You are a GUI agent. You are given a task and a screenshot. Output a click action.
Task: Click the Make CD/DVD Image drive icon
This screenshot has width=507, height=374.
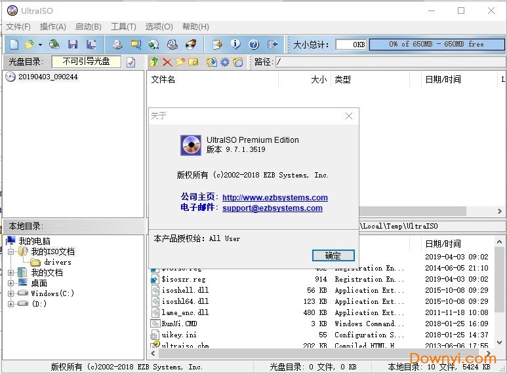click(x=117, y=45)
